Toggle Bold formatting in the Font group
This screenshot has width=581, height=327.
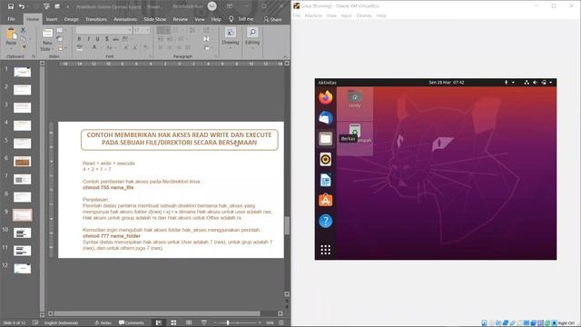pos(79,38)
